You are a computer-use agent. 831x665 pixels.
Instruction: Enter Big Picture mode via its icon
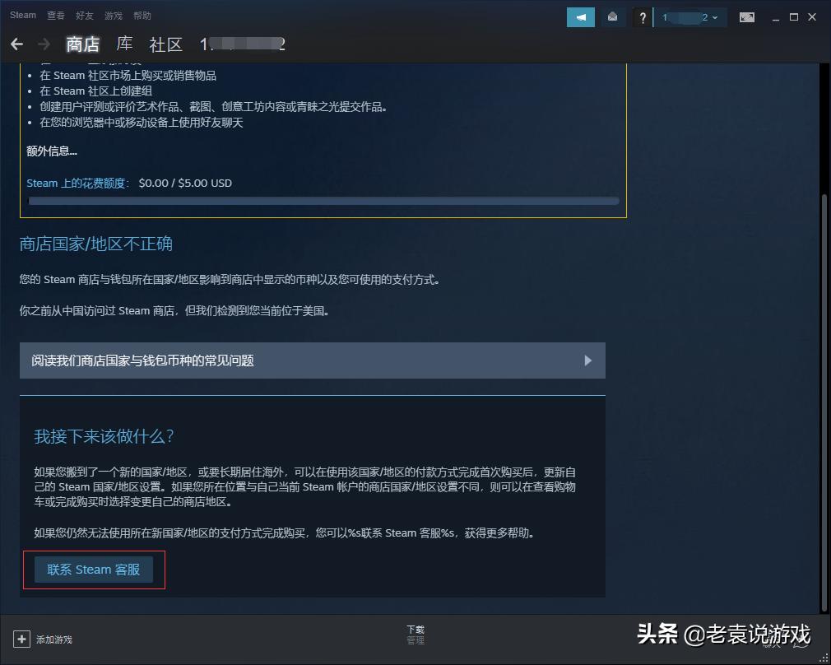pos(747,16)
